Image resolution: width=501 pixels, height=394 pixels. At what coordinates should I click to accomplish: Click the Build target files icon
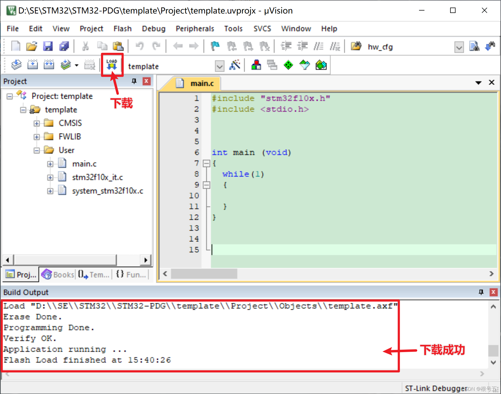pyautogui.click(x=33, y=65)
